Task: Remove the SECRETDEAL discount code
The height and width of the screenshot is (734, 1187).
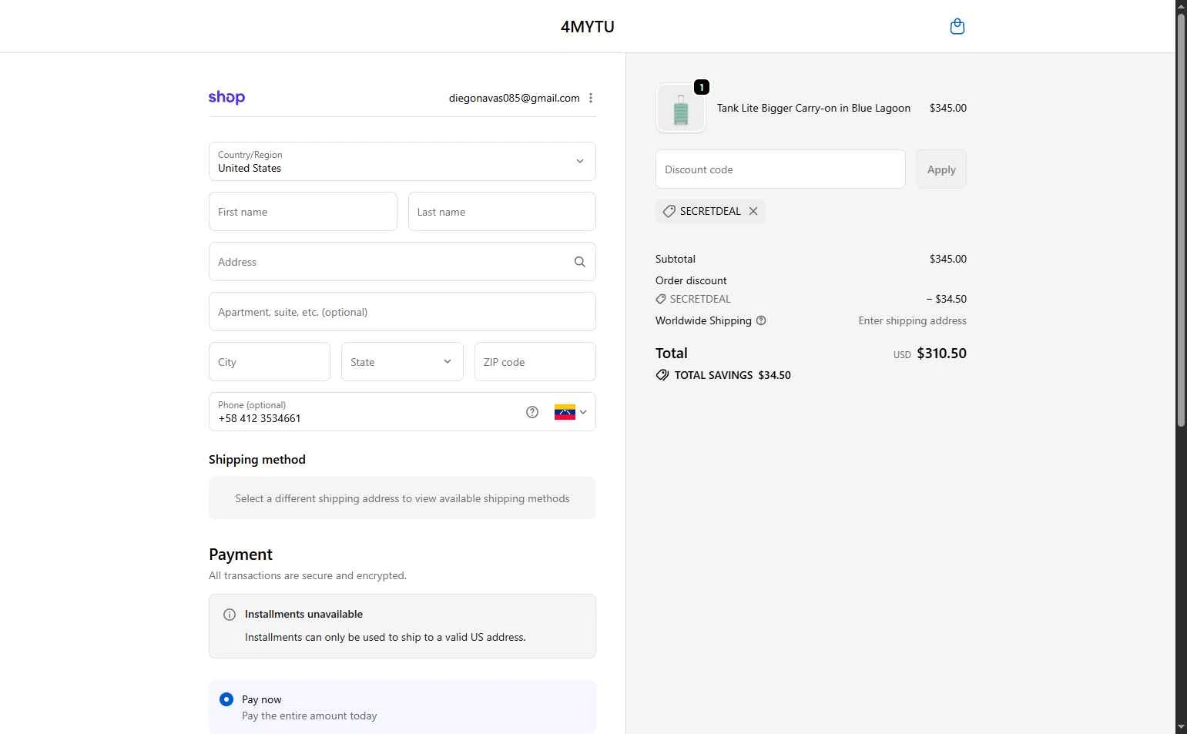Action: coord(753,211)
